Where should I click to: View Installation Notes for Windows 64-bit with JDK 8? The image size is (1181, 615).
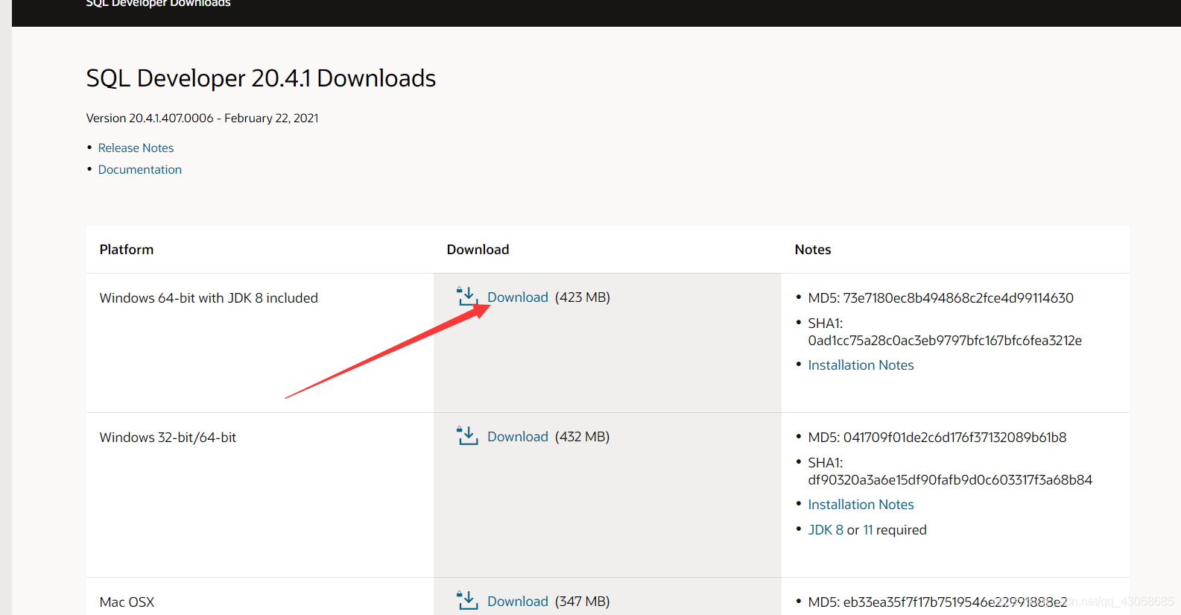pos(861,365)
